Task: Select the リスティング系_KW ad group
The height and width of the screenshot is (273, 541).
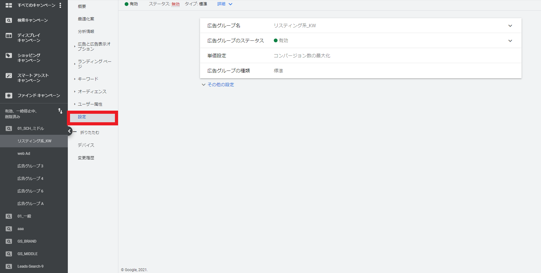Action: [x=35, y=141]
